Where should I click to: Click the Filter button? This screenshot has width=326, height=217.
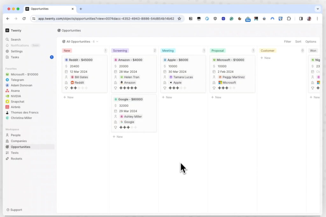click(x=287, y=42)
